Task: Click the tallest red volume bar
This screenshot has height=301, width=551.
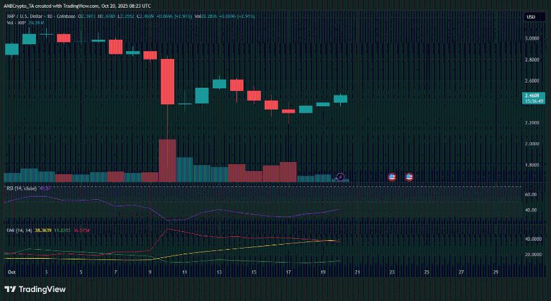Action: (167, 160)
